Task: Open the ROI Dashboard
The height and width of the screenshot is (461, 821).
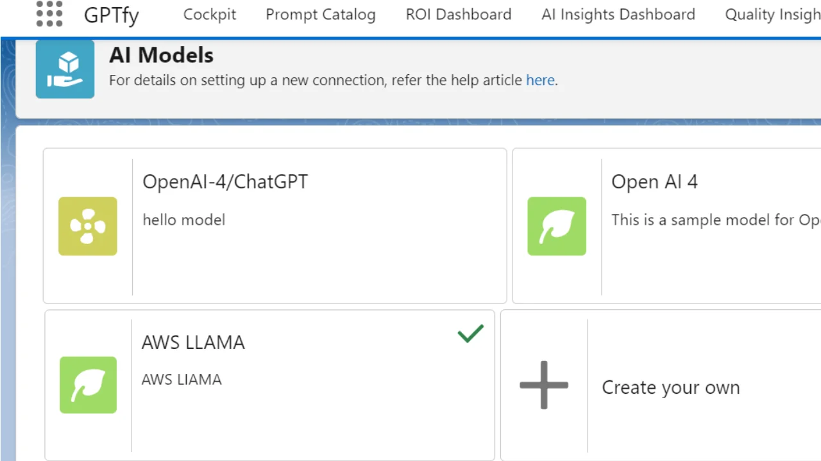Action: click(x=458, y=14)
